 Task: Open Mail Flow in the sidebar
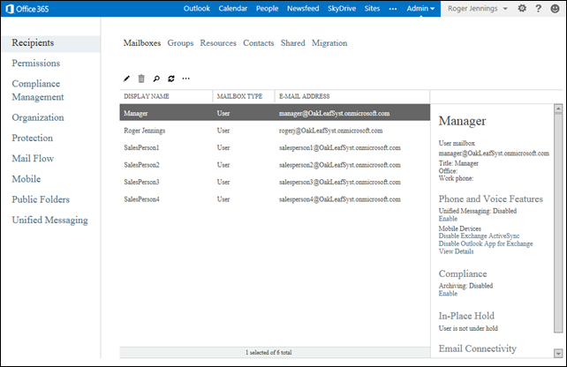[x=33, y=159]
